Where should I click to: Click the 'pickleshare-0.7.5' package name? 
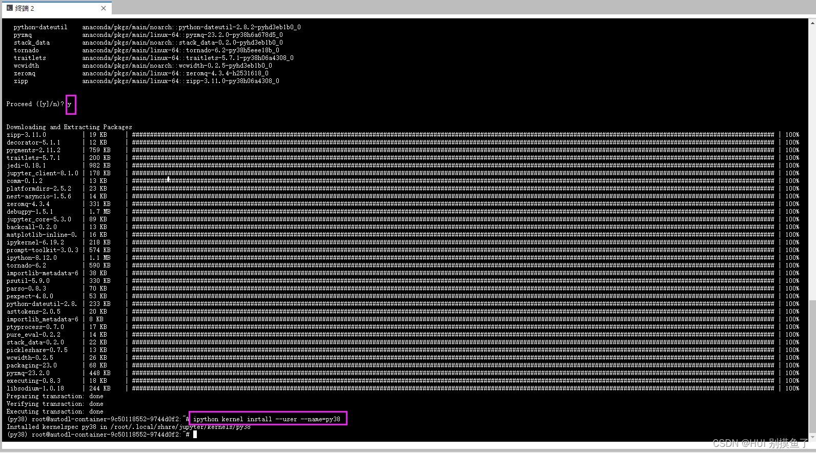click(37, 350)
